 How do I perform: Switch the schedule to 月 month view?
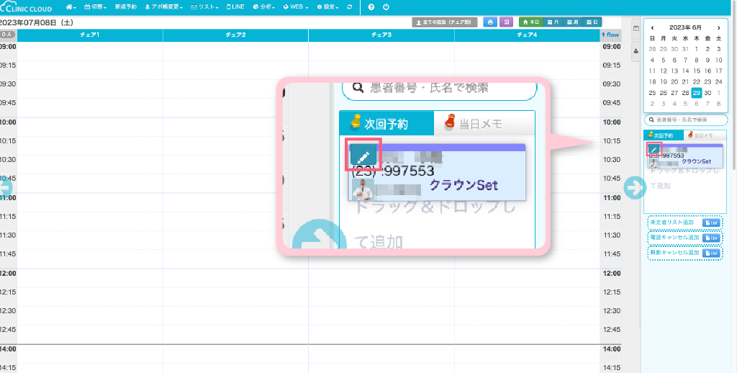click(553, 22)
